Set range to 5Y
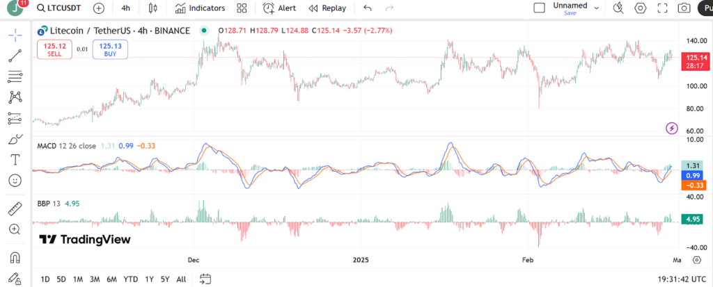The height and width of the screenshot is (287, 713). tap(165, 279)
